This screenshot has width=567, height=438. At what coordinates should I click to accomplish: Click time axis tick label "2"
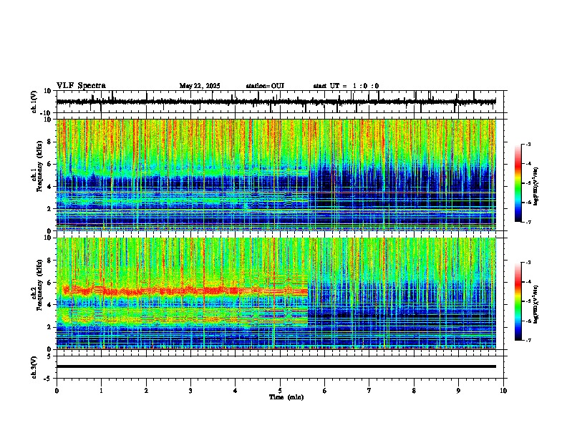tap(146, 391)
